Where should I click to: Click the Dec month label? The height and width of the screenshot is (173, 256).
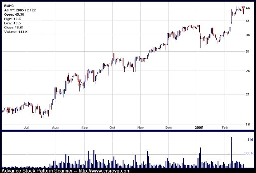click(x=168, y=128)
